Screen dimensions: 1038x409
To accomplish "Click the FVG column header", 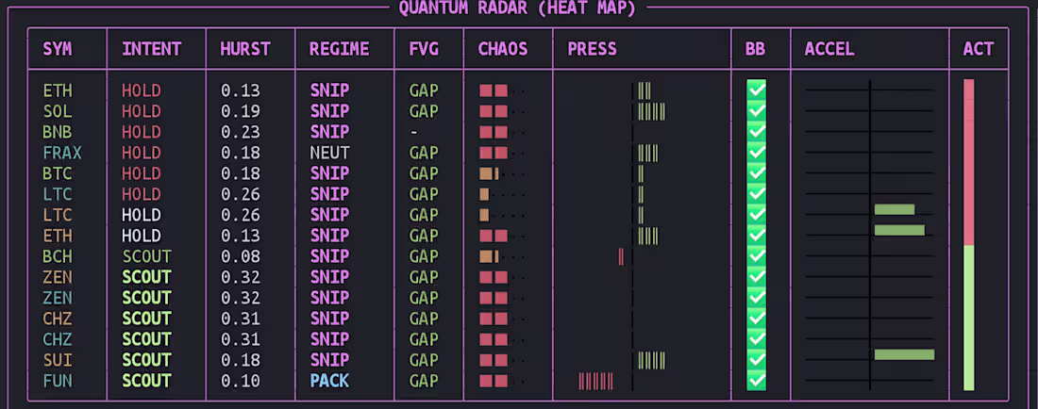I will pos(424,49).
